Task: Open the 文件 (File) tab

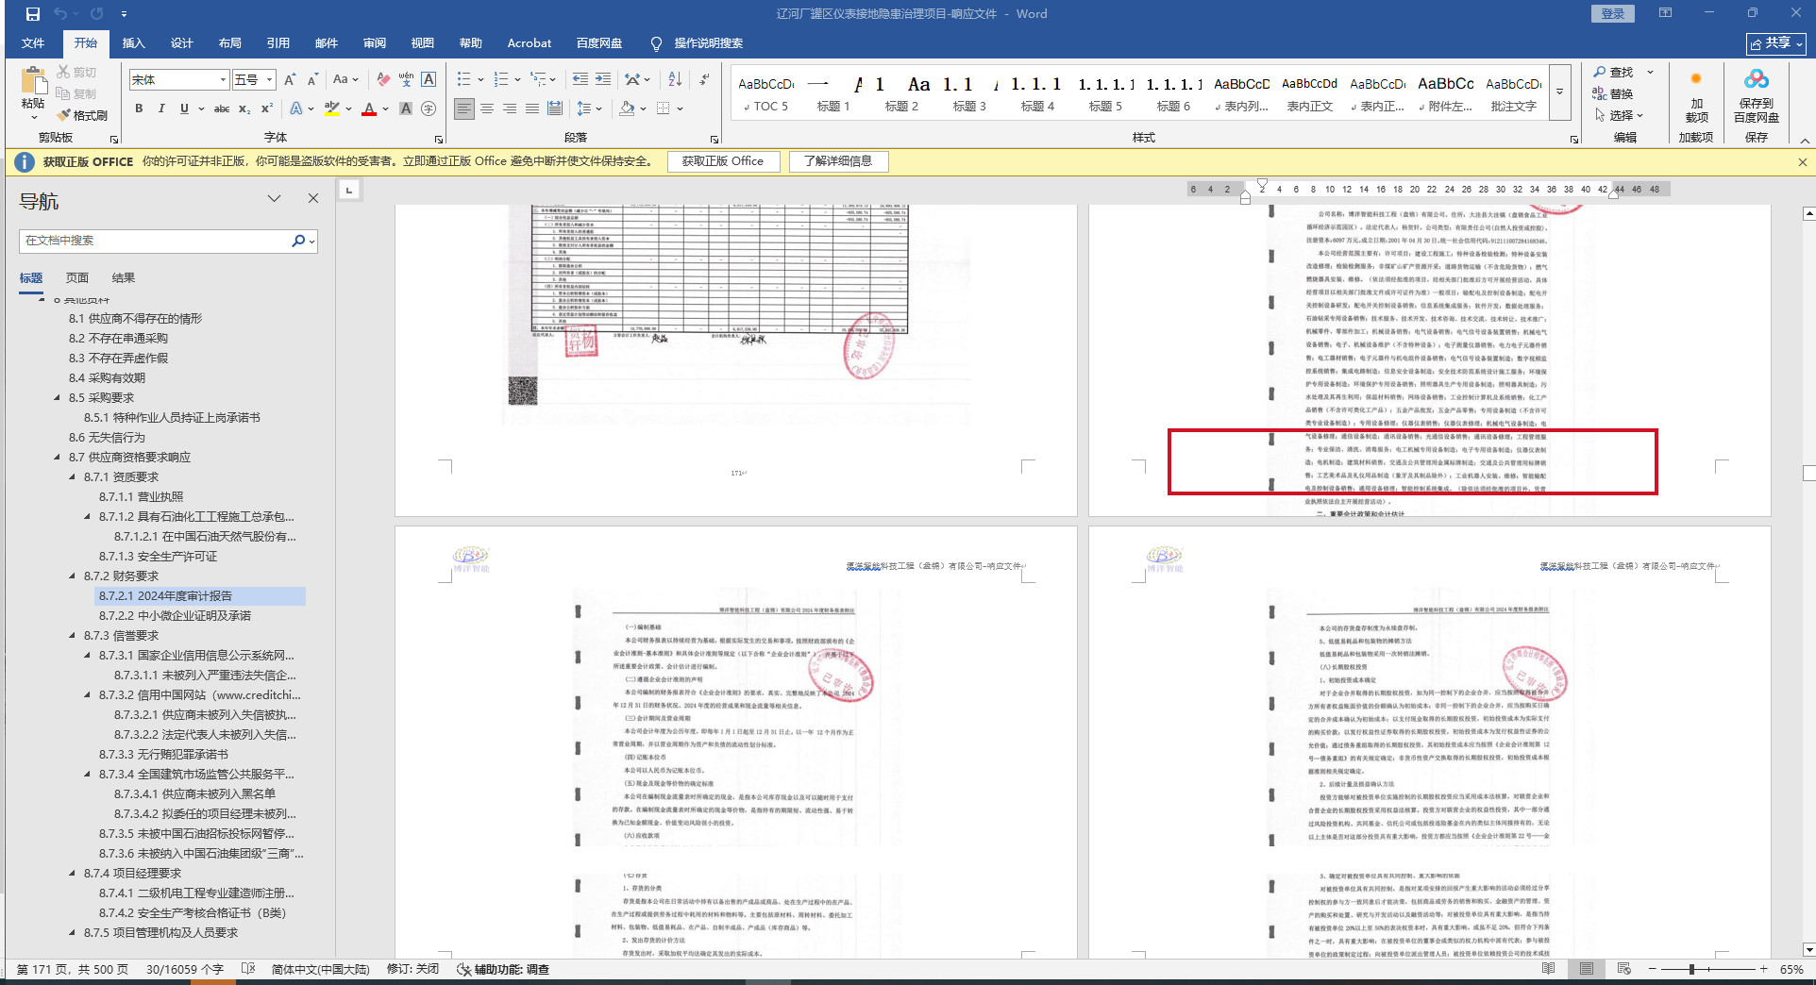Action: [33, 43]
